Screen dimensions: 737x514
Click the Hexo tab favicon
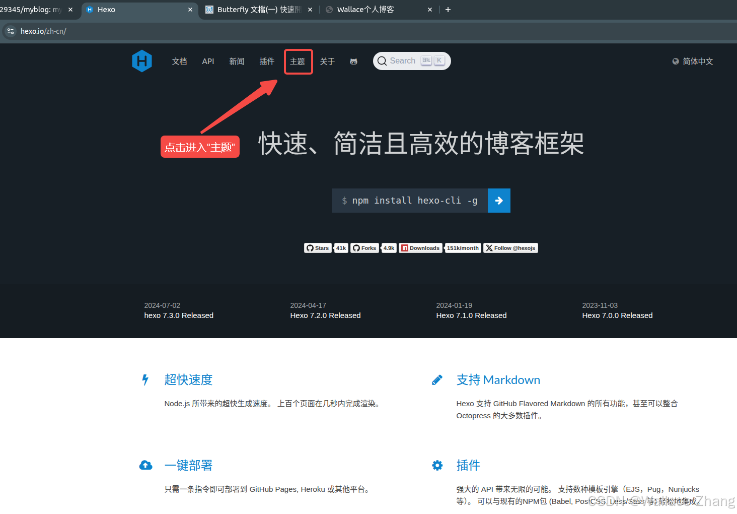(90, 10)
